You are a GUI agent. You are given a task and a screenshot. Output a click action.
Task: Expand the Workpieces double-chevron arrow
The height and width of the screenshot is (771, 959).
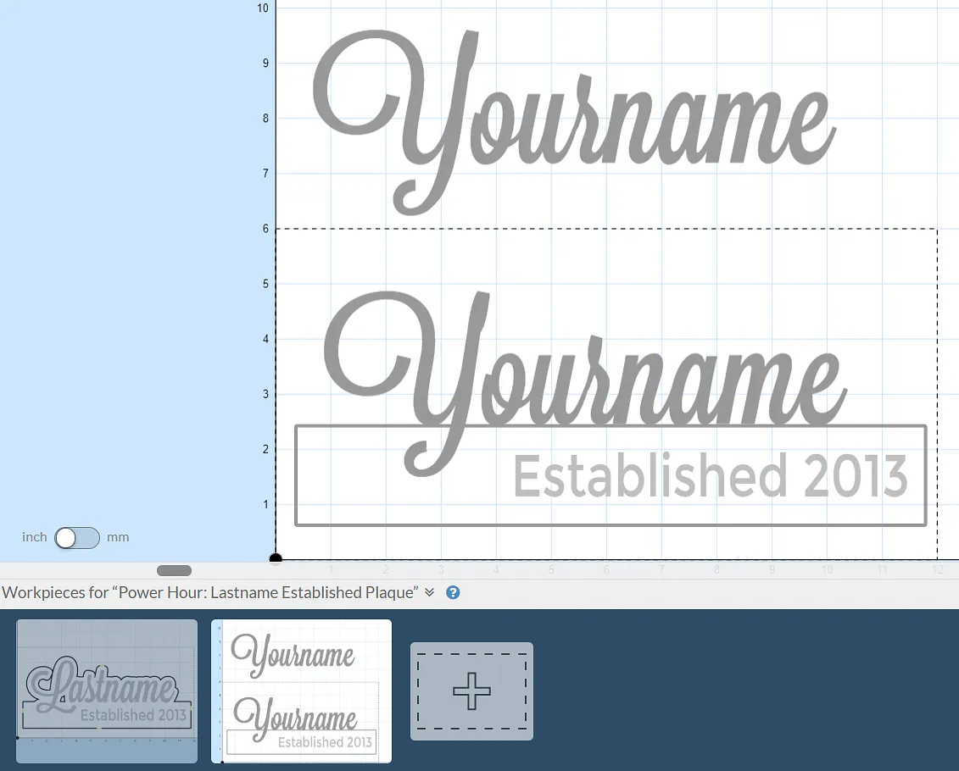click(x=429, y=593)
